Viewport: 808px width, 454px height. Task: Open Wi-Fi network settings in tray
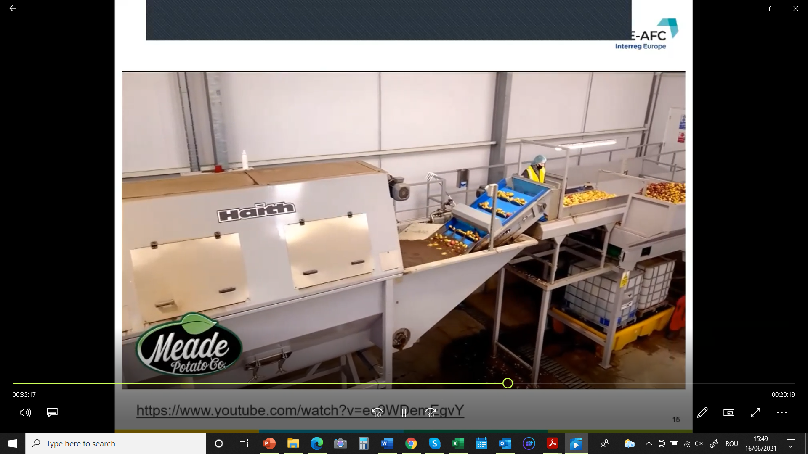tap(687, 443)
